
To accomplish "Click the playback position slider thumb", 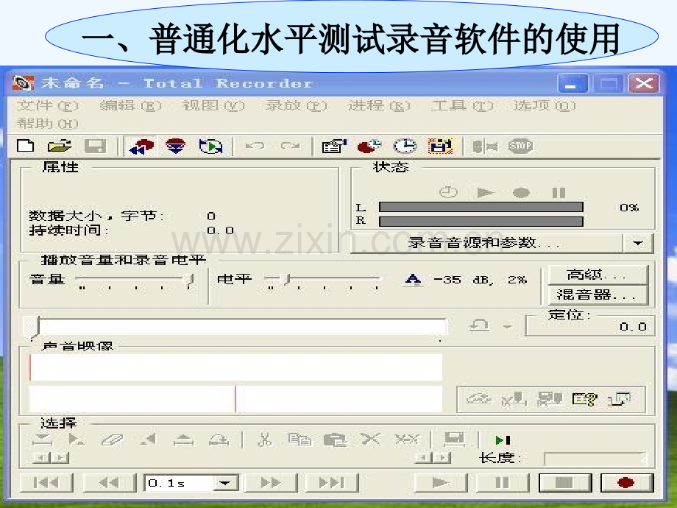I will tap(32, 327).
